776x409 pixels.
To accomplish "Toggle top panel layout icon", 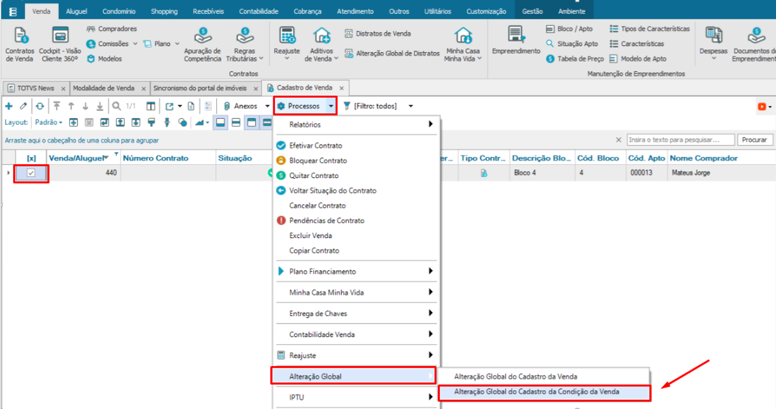I will point(250,122).
